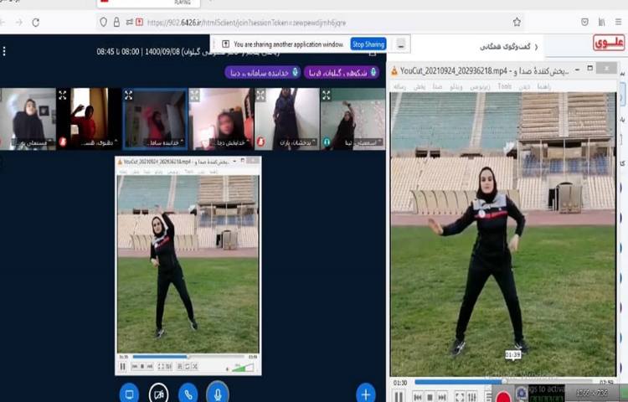Click the pause button in the shared VLC preview
628x402 pixels.
[x=123, y=366]
